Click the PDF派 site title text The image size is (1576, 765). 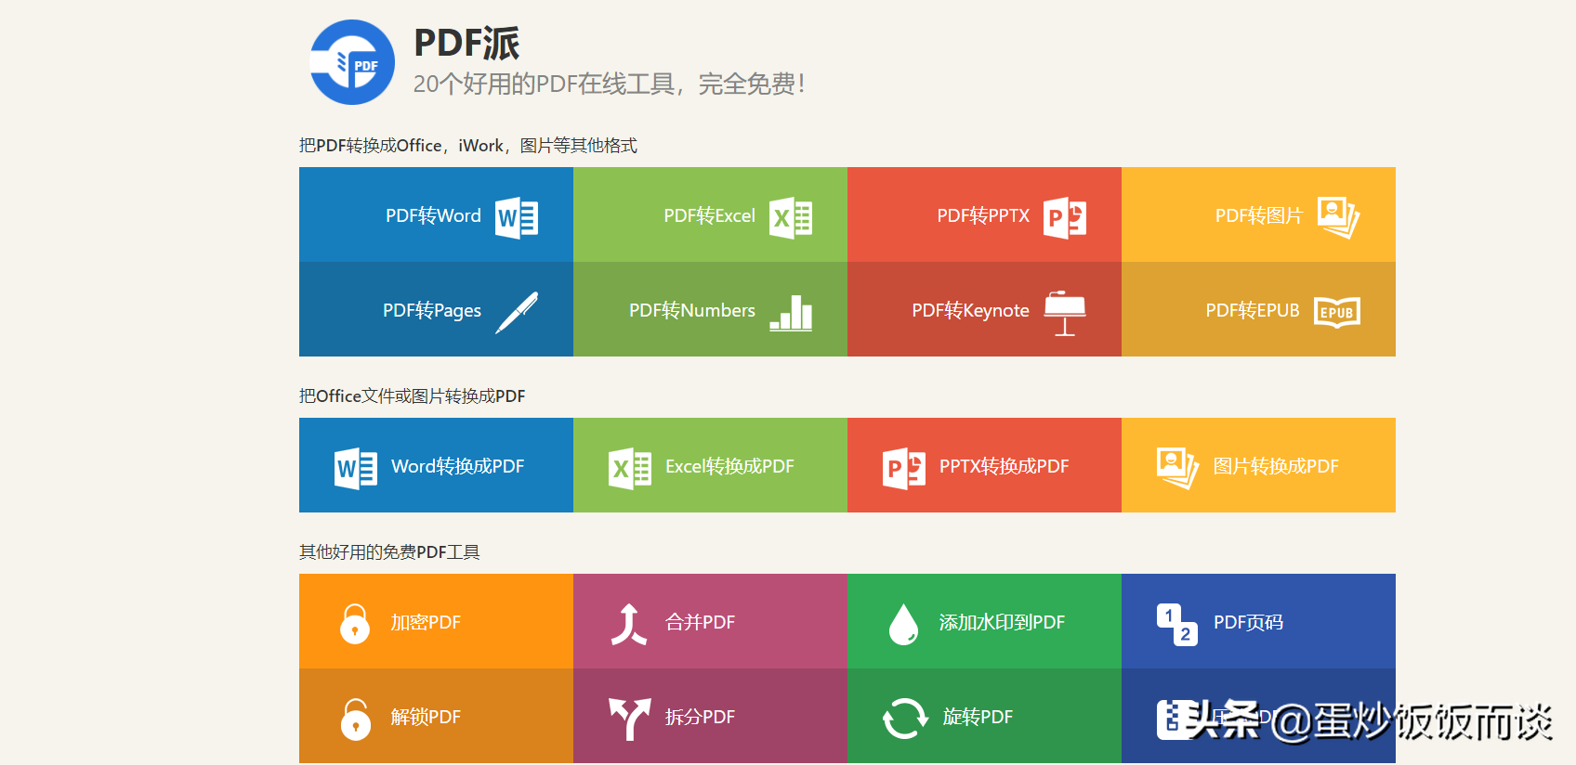pos(466,43)
